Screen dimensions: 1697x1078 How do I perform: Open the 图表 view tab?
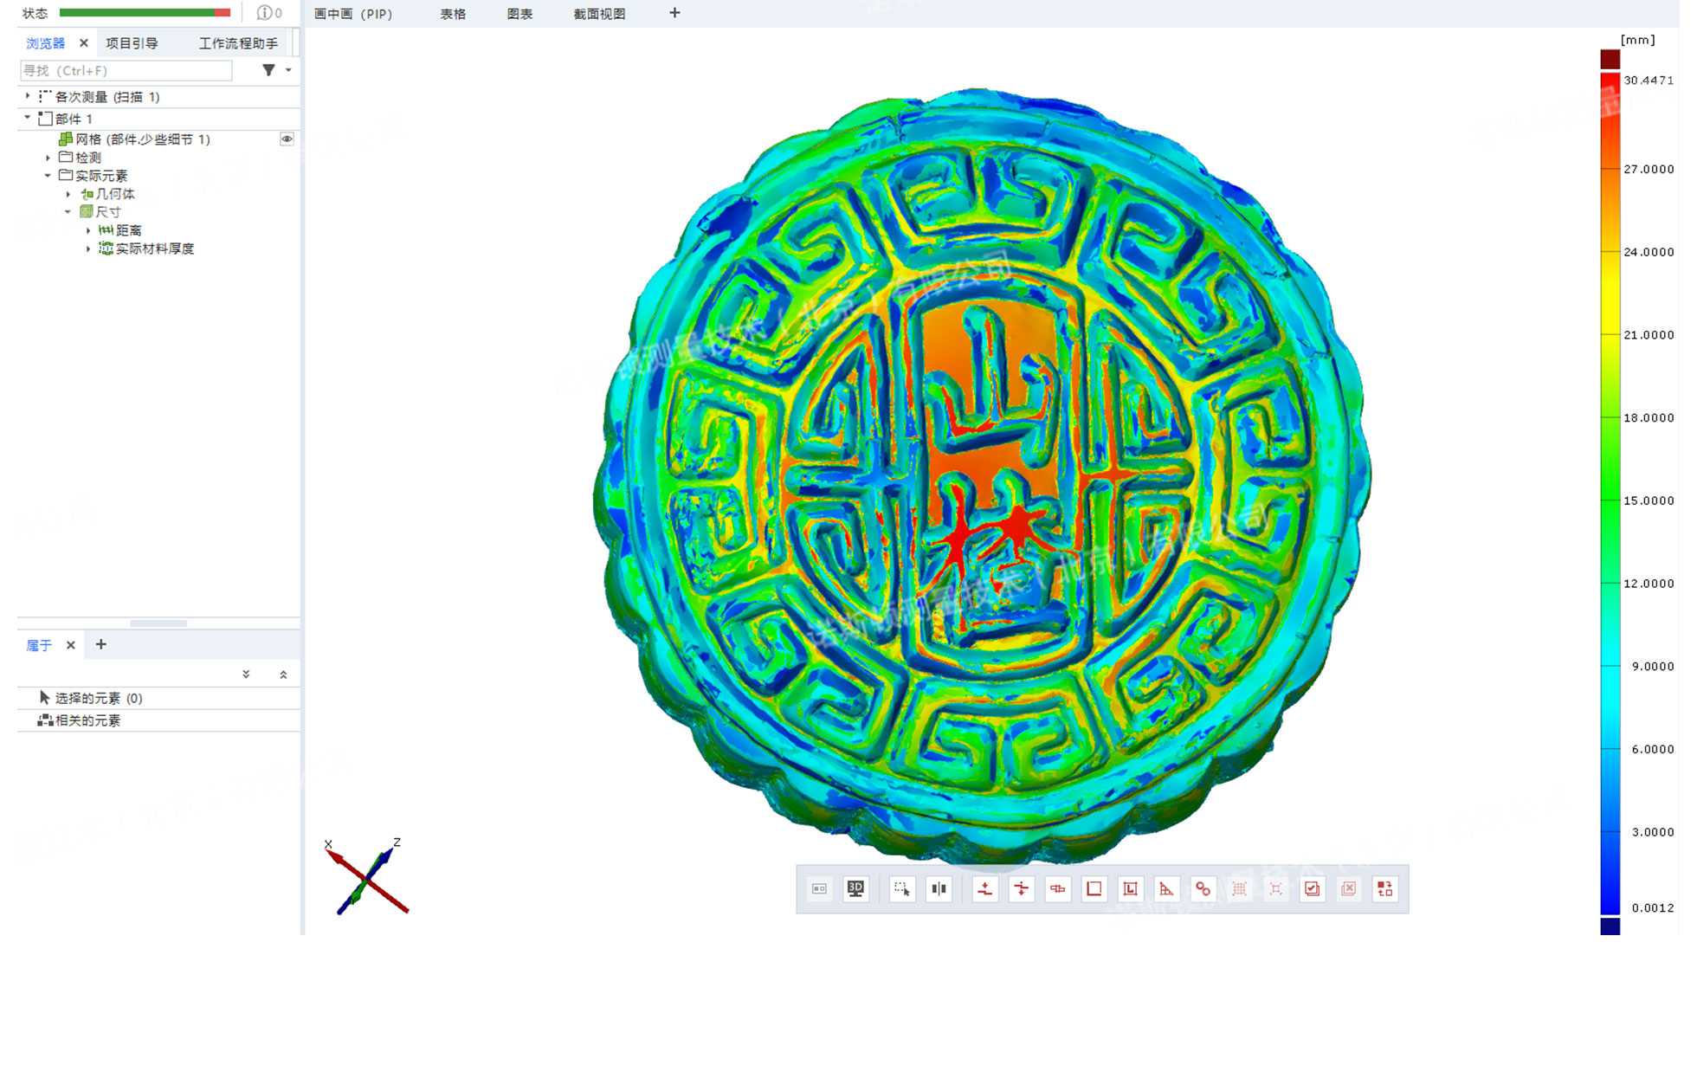[519, 14]
